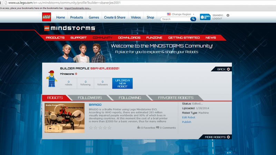Switch to the FOLLOWERS tab

90,98
